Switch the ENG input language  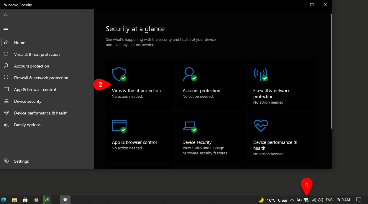[329, 200]
